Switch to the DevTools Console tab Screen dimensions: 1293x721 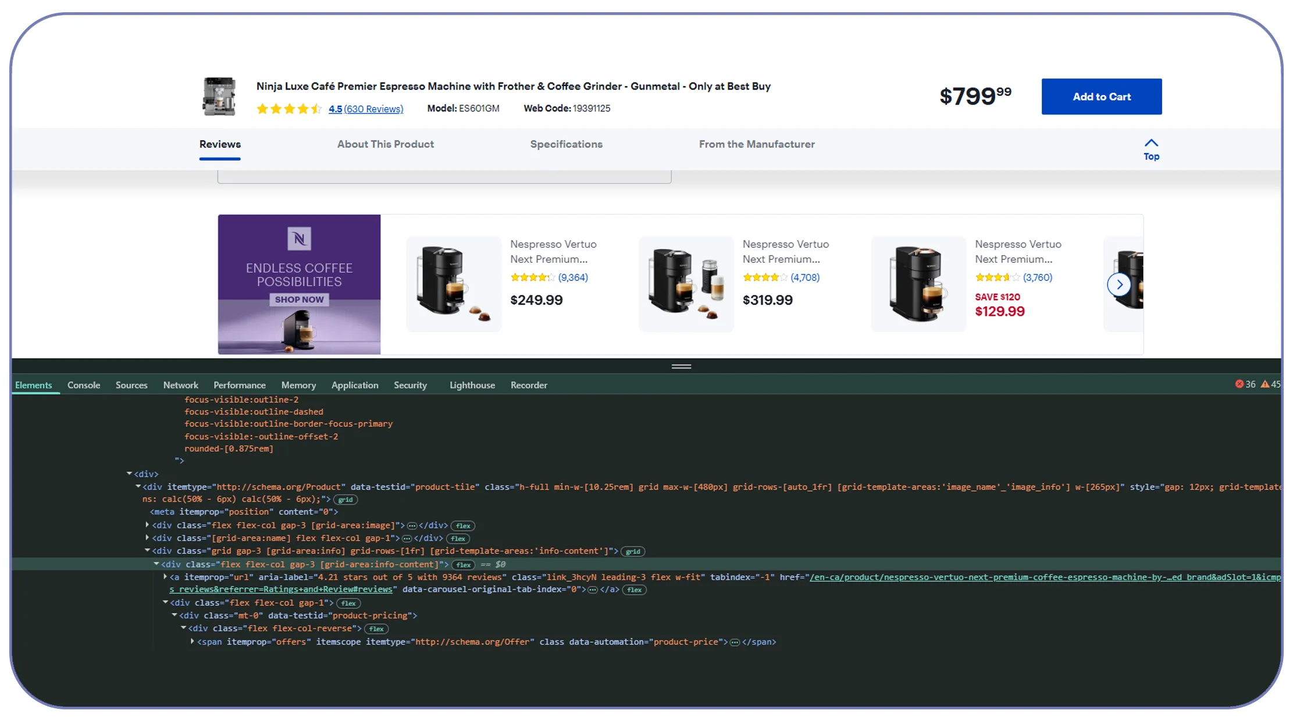click(84, 385)
